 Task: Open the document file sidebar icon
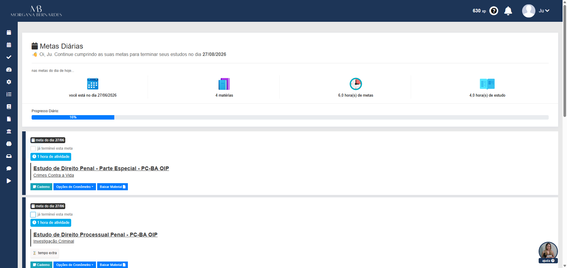[x=9, y=119]
